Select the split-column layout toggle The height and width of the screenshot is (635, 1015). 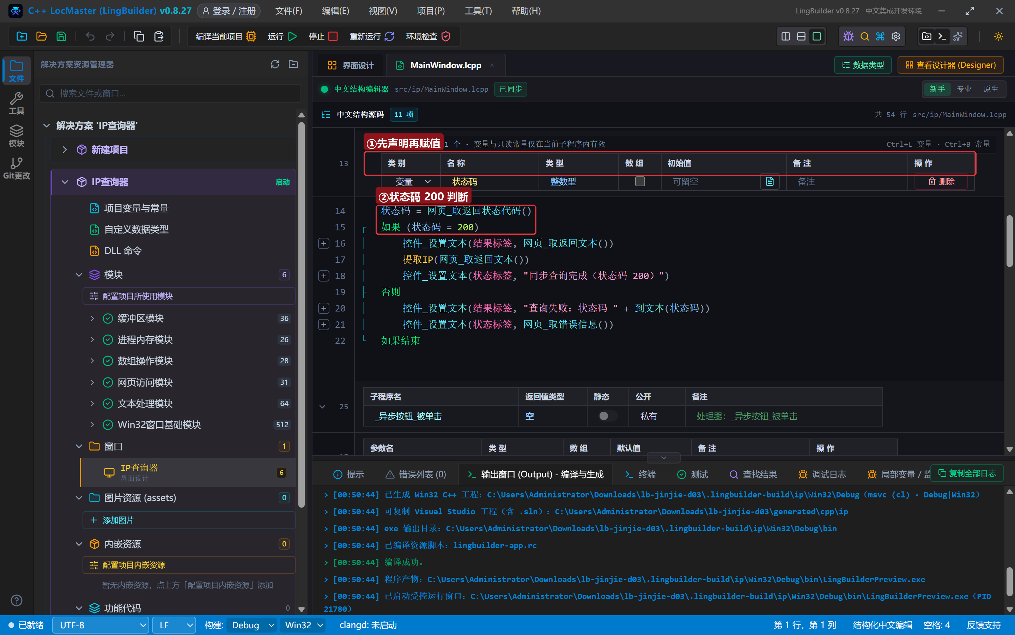[x=785, y=37]
